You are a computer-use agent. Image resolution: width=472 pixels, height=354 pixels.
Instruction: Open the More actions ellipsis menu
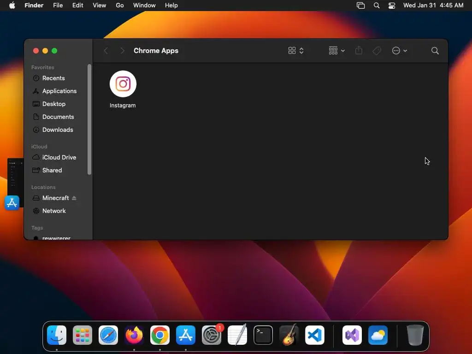tap(400, 51)
